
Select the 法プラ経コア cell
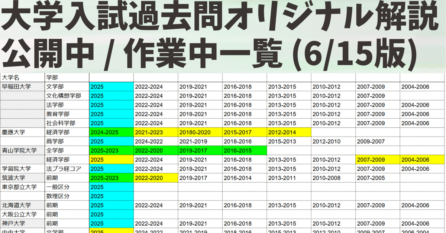coord(67,169)
